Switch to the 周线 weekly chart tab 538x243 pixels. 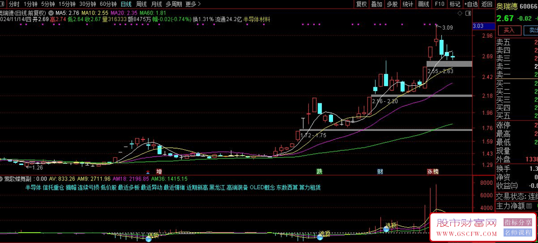[141, 4]
